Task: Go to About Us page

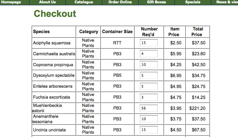Action: [x=47, y=2]
